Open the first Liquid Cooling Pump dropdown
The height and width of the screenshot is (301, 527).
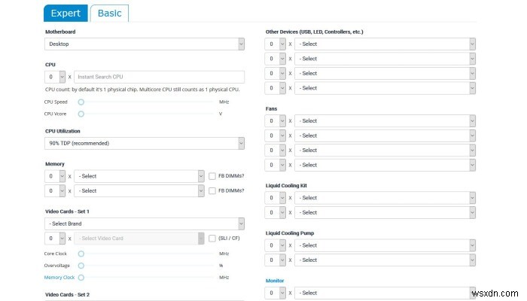pyautogui.click(x=385, y=245)
